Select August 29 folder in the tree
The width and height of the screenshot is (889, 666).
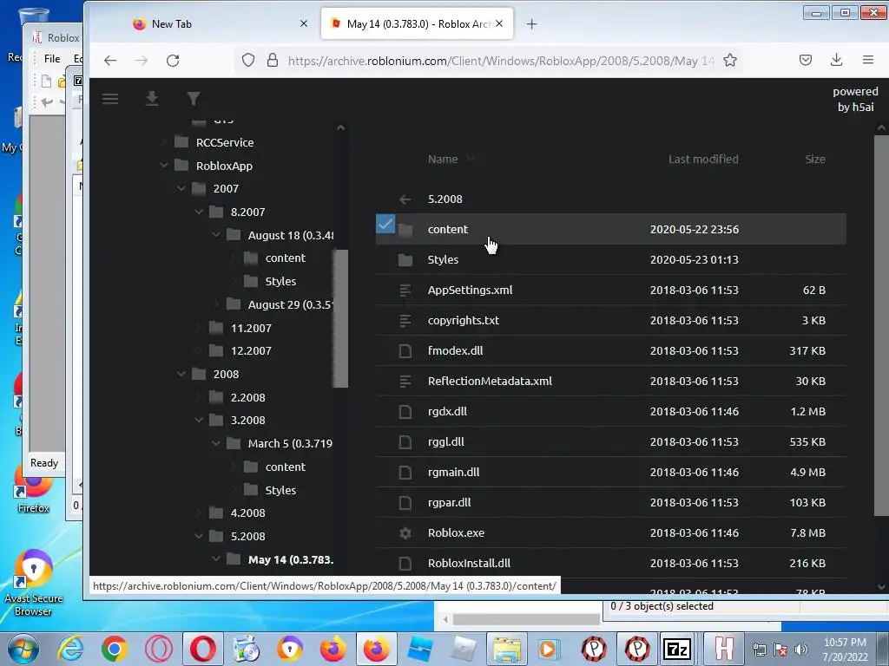click(x=290, y=304)
